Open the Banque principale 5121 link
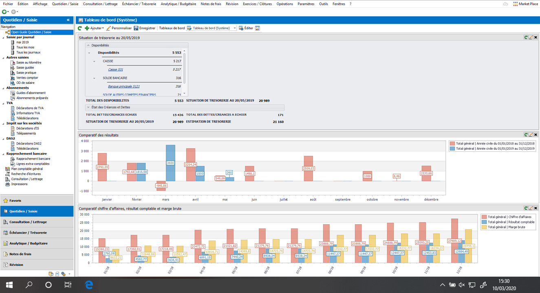Viewport: 540px width, 293px height. tap(123, 86)
